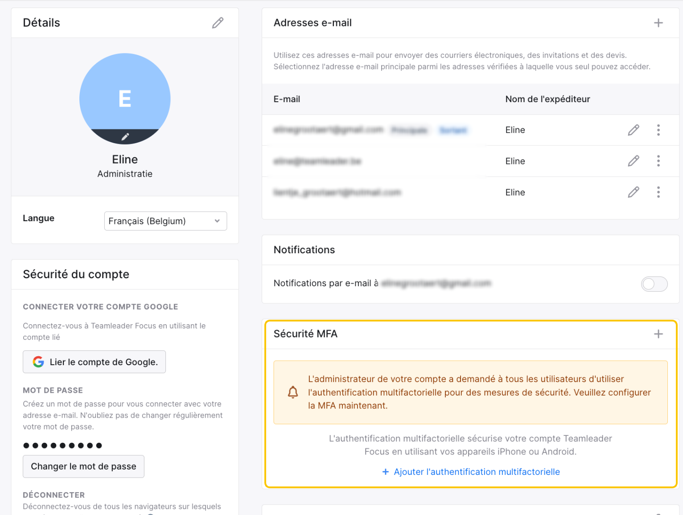Add a new e-mail address with plus icon
This screenshot has height=515, width=683.
click(658, 23)
